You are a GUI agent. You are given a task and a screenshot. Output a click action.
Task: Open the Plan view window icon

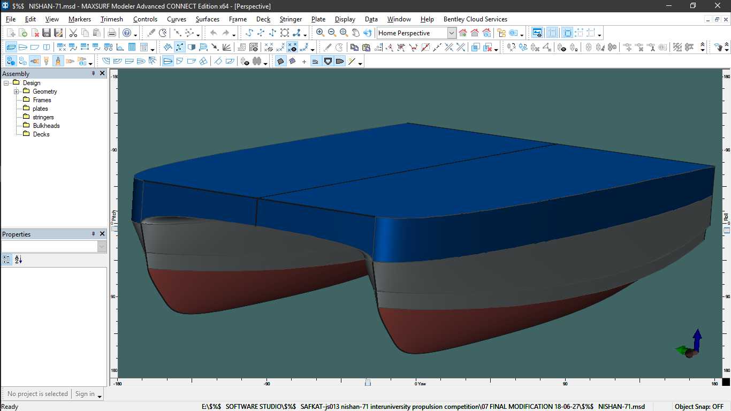(x=23, y=47)
